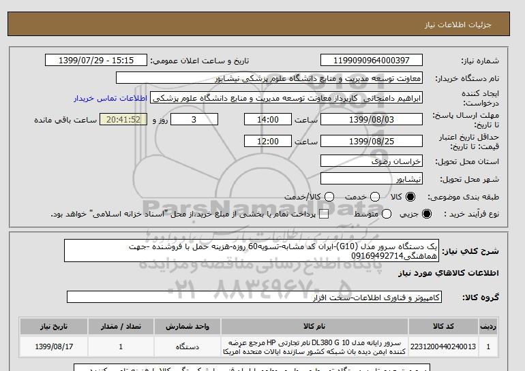
Task: Click the طبقه بندی موضوعی label
Action: point(464,197)
